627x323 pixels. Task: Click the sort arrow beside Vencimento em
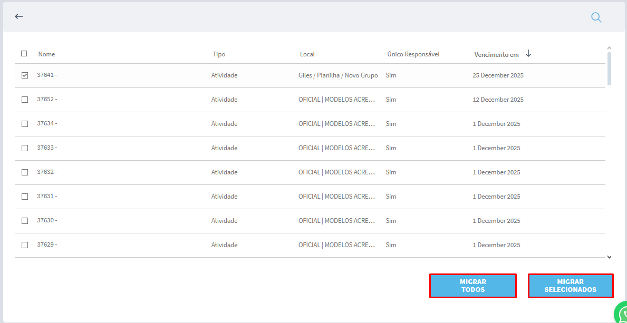tap(528, 54)
